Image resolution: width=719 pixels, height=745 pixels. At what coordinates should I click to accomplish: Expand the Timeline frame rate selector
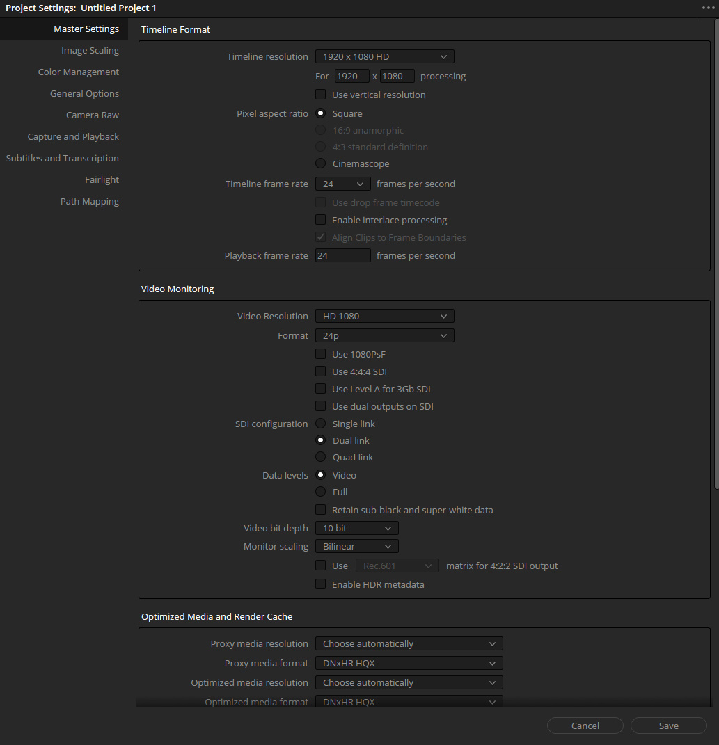pos(342,183)
